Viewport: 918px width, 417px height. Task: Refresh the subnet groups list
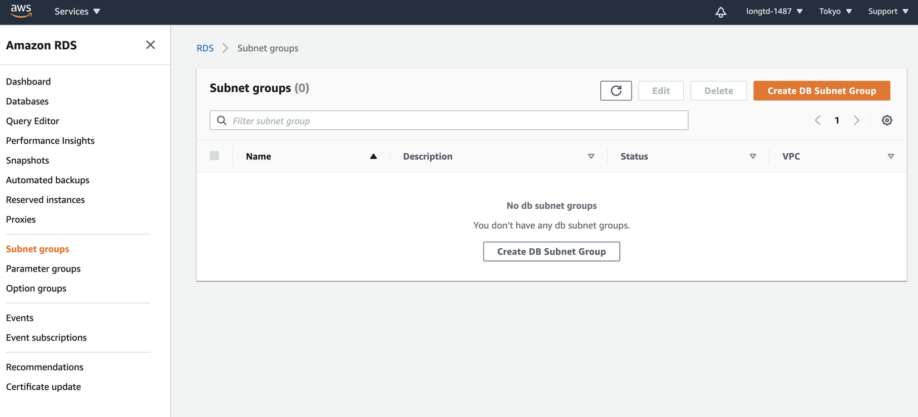[616, 91]
